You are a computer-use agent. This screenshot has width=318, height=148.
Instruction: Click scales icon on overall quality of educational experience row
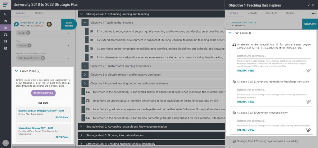(x=88, y=92)
